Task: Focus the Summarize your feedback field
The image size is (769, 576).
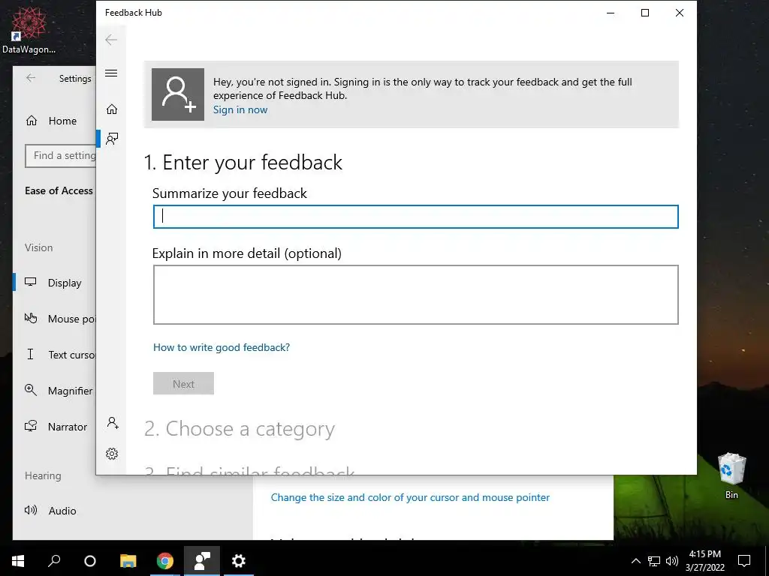Action: click(x=416, y=217)
